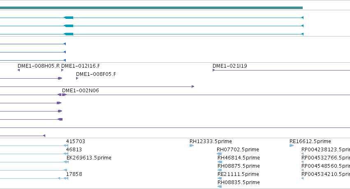Click the thick teal gene span bar
350x189 pixels.
click(x=151, y=8)
